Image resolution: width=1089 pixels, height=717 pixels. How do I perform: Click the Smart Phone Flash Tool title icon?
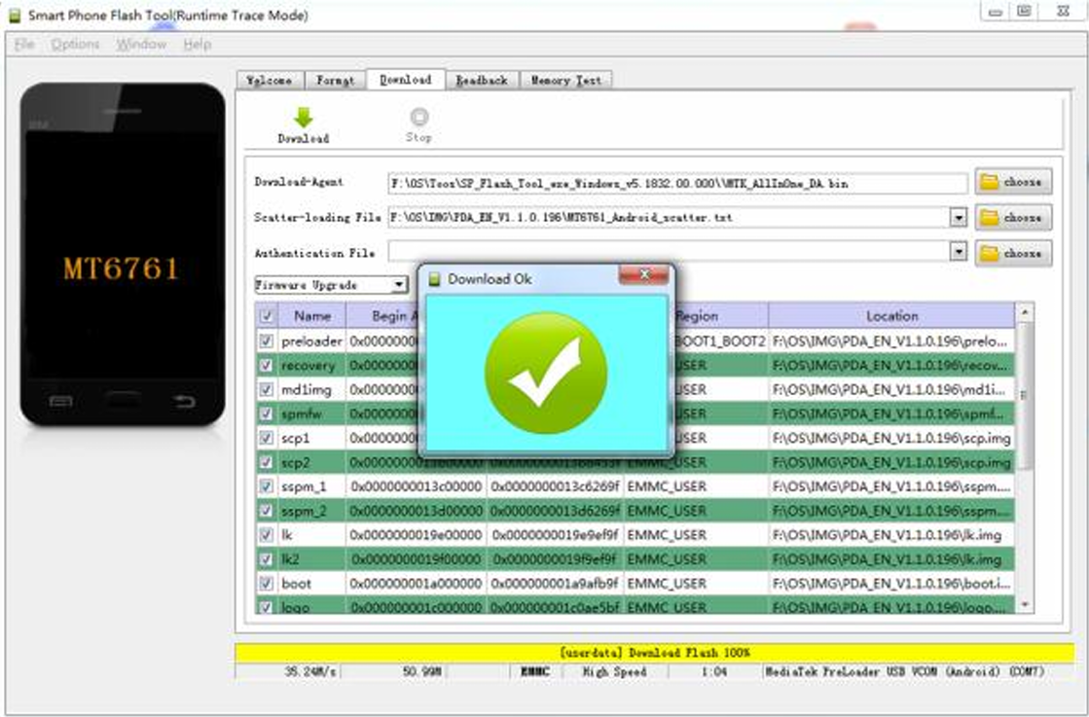15,16
